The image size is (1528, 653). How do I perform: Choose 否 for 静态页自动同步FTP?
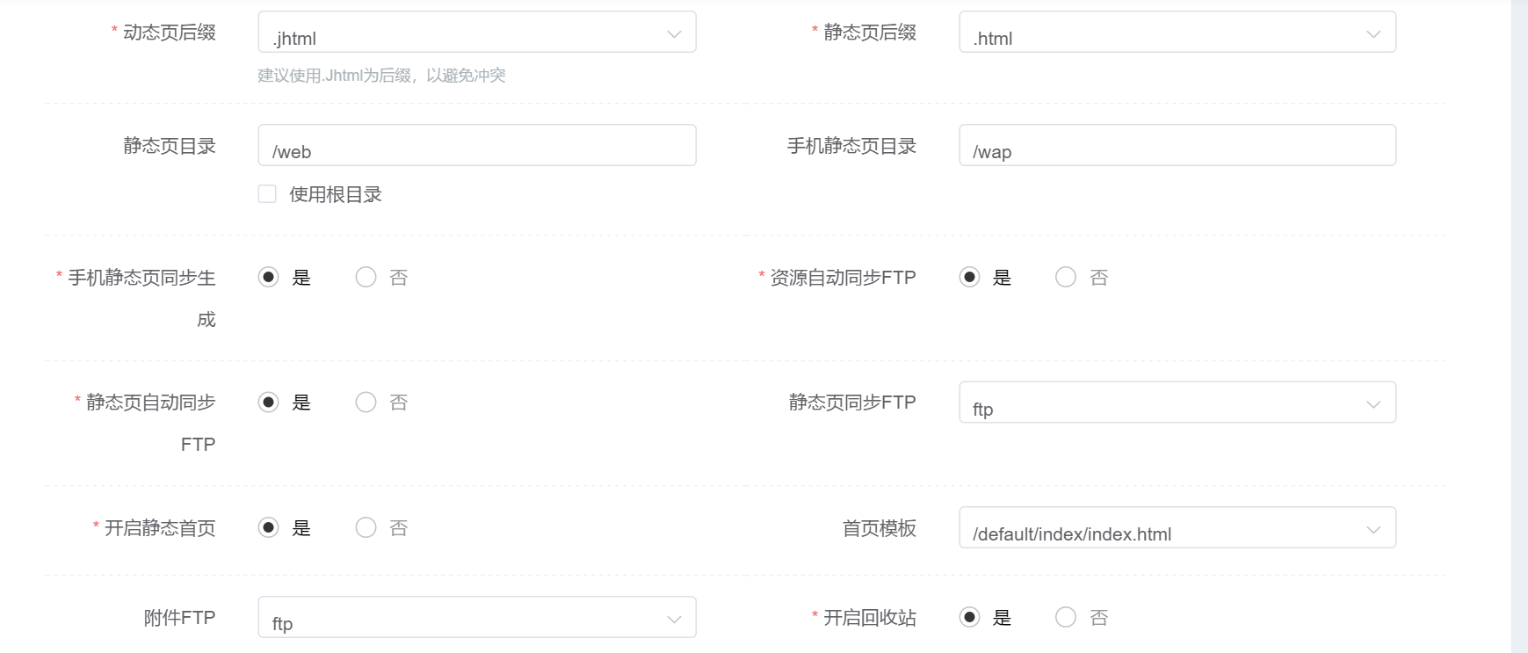[366, 403]
